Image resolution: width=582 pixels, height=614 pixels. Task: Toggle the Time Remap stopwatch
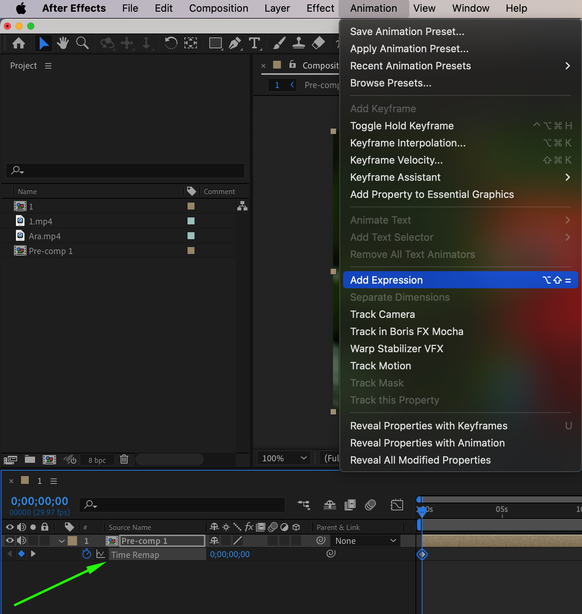(x=87, y=554)
